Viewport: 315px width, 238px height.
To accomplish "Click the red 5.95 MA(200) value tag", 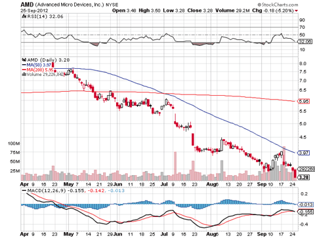I will [x=304, y=101].
